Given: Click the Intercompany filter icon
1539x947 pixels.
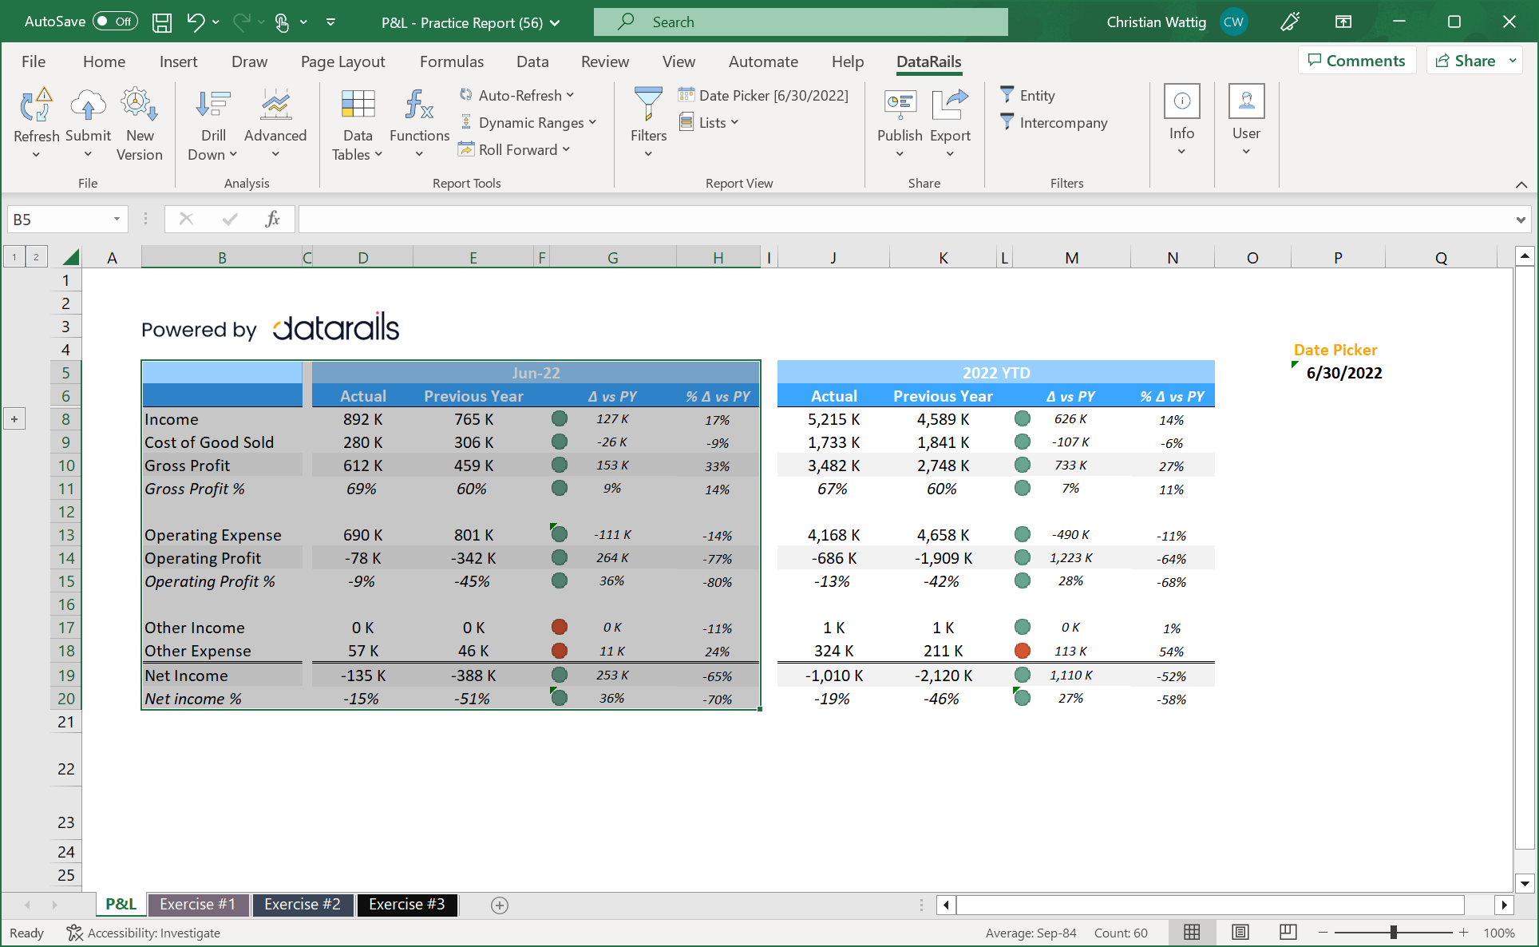Looking at the screenshot, I should click(1007, 121).
